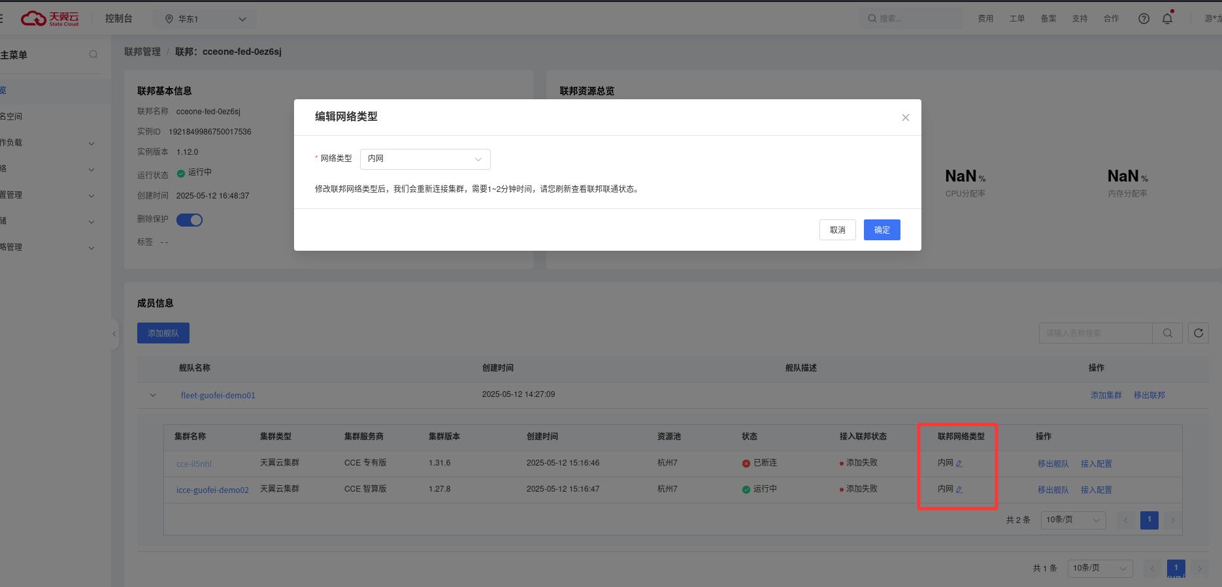The width and height of the screenshot is (1222, 587).
Task: Open the 网络类型 dropdown showing 内网
Action: click(425, 159)
